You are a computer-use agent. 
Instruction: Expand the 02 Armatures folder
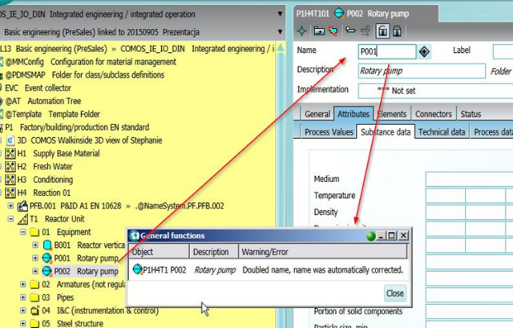(23, 284)
